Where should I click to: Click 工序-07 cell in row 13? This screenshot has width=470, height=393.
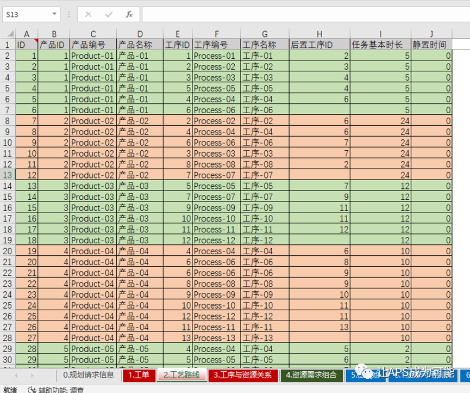click(x=265, y=175)
